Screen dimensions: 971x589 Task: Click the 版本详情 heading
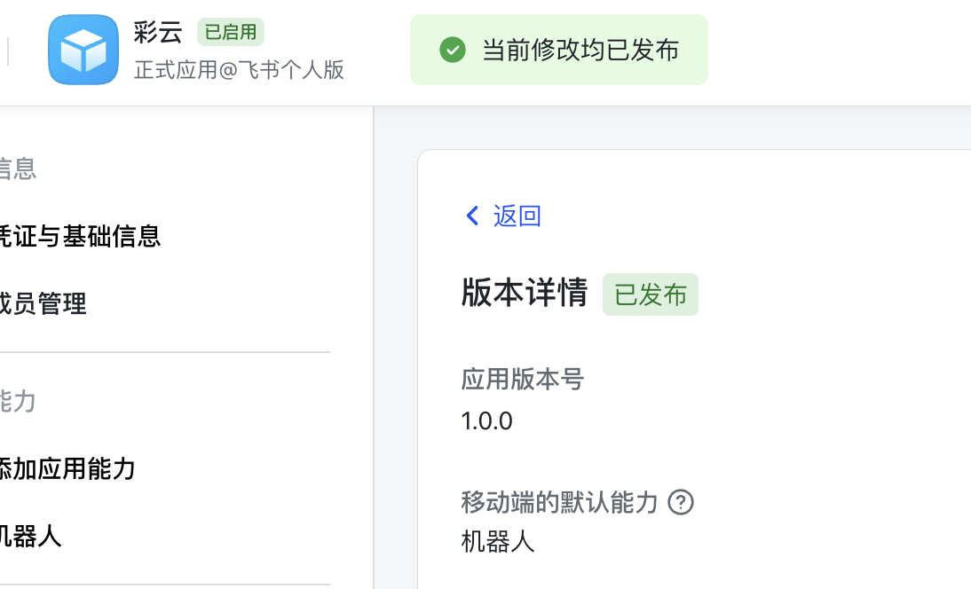524,294
